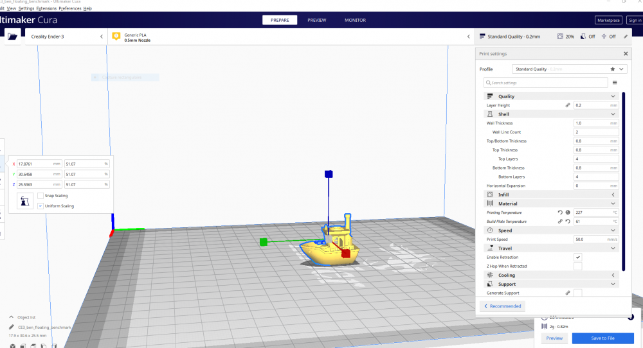
Task: Click the adhesion Off summary icon
Action: click(x=604, y=37)
